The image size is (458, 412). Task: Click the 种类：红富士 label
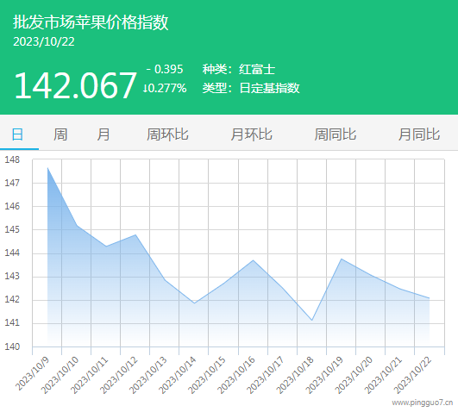(x=239, y=70)
